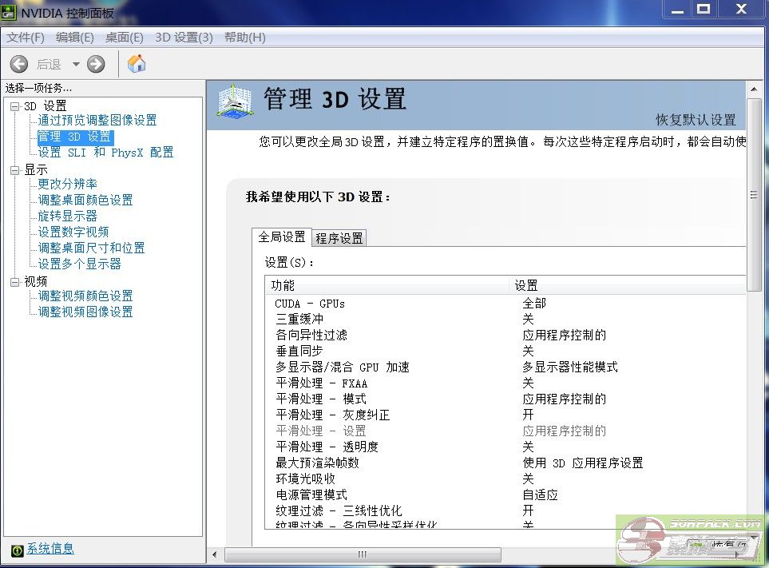This screenshot has height=568, width=769.
Task: Select 平滑处理 - 灰度纠正 row
Action: coord(505,415)
